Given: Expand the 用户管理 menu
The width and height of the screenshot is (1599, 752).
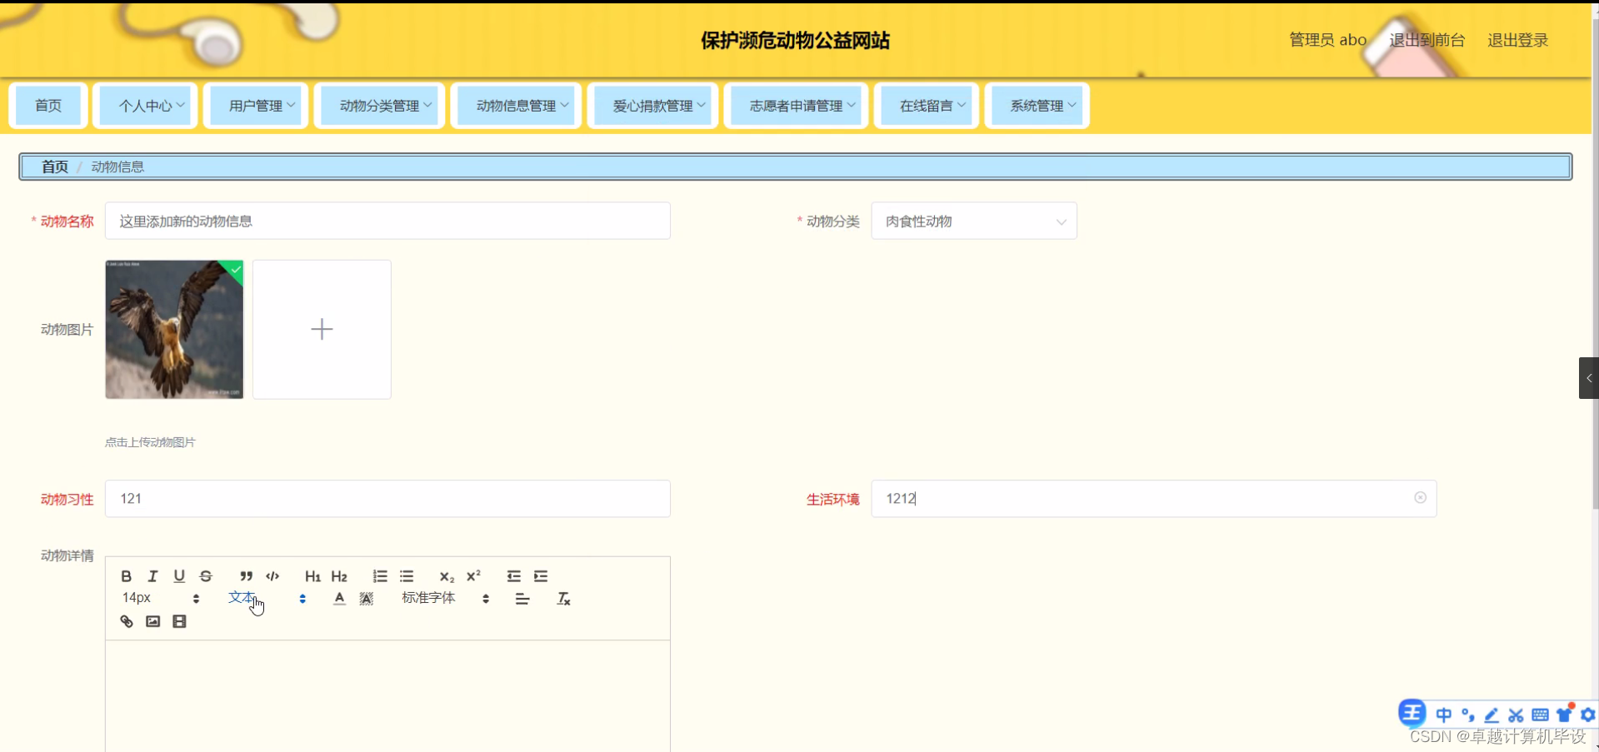Looking at the screenshot, I should [256, 106].
